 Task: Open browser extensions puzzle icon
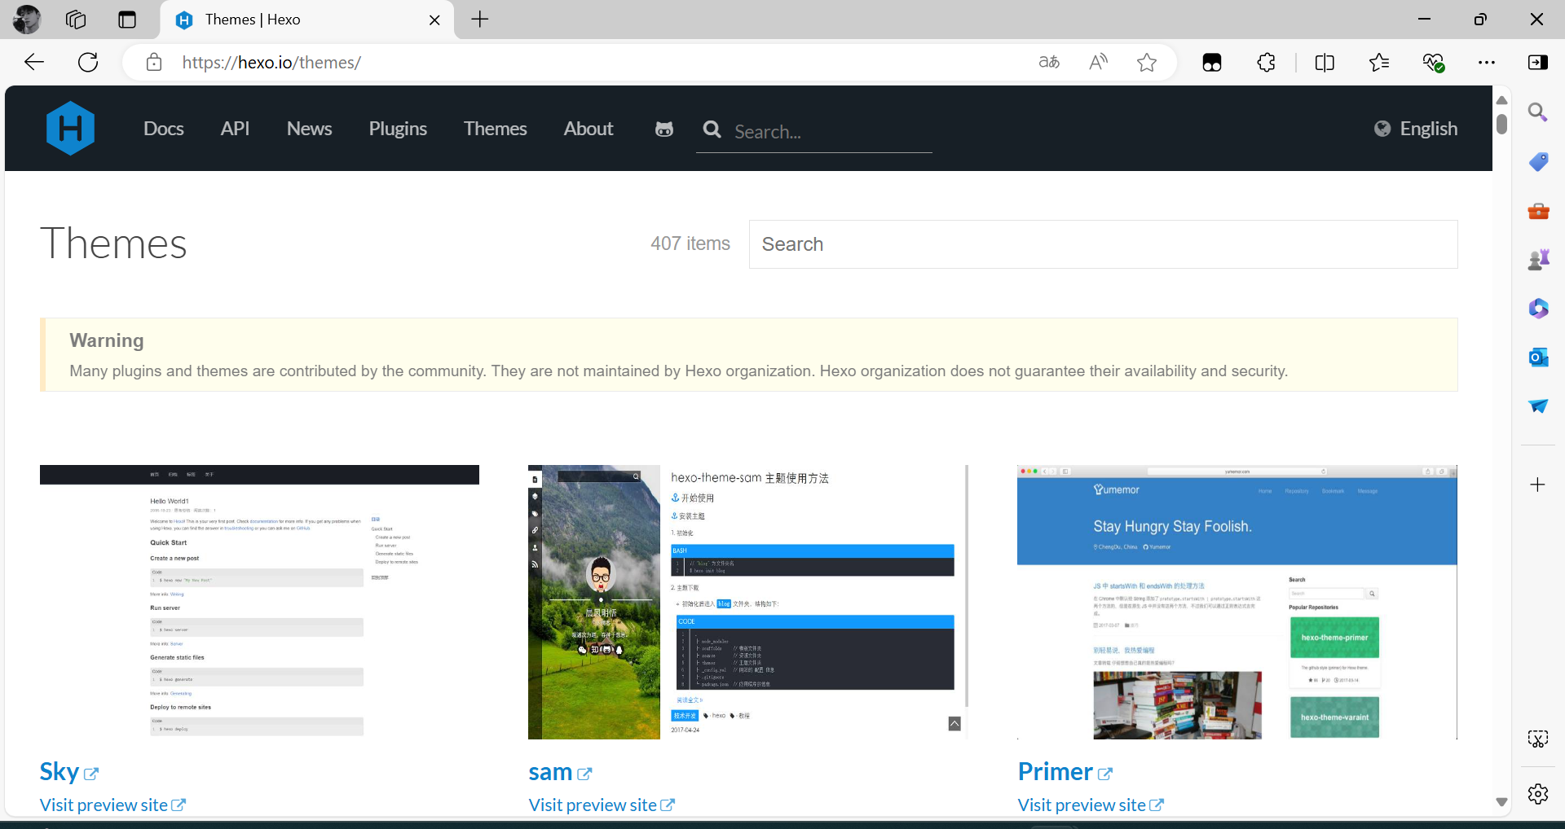pyautogui.click(x=1266, y=62)
